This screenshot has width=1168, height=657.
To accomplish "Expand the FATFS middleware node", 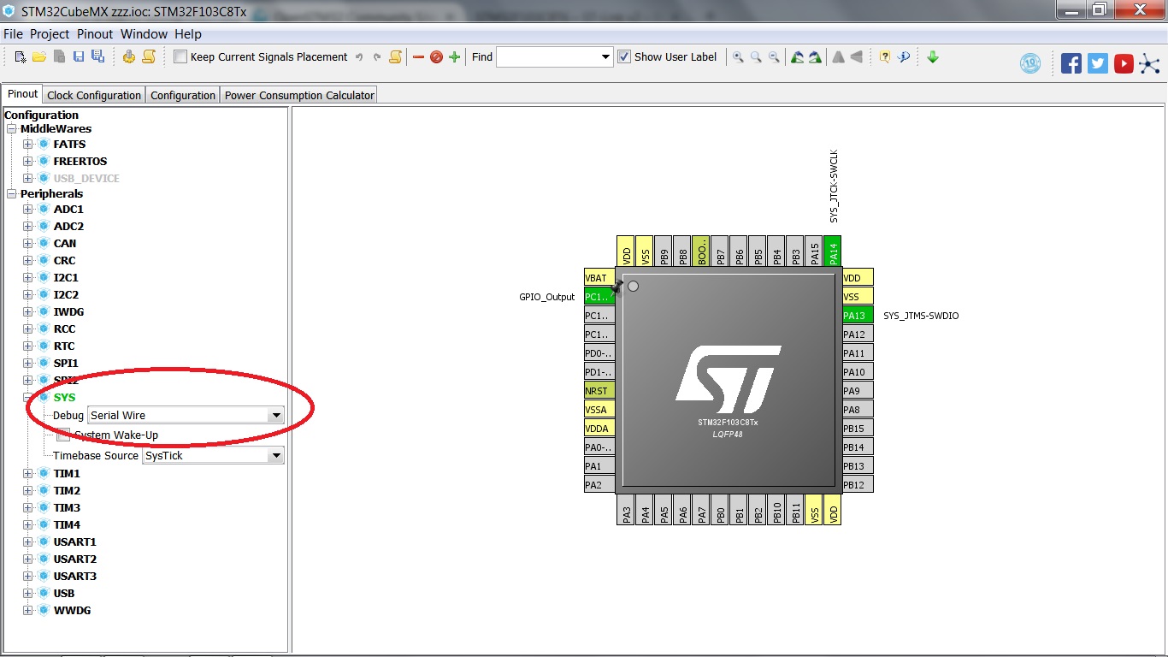I will (x=28, y=144).
